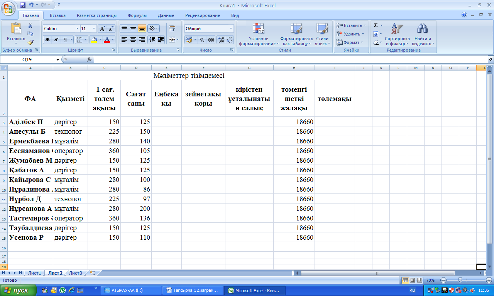Apply the Borders button

click(79, 39)
